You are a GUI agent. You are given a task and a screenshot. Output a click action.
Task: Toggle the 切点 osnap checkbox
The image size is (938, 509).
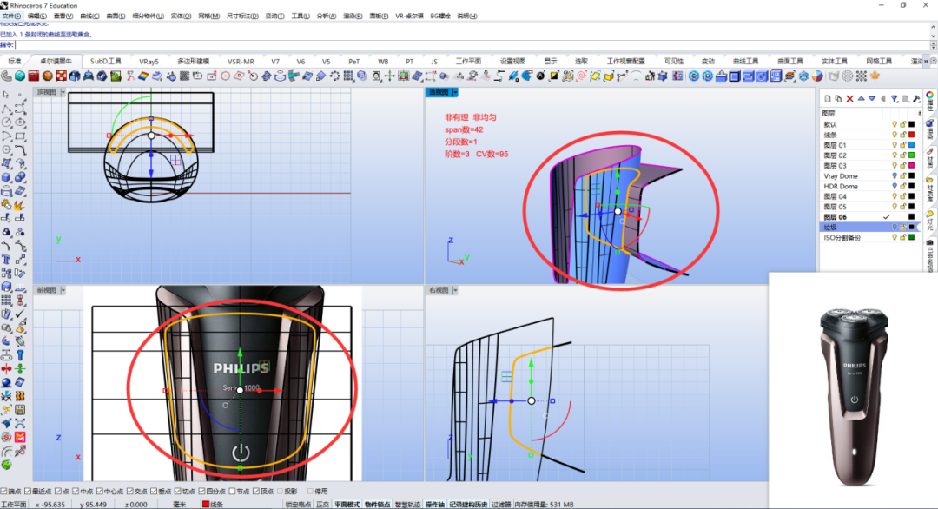[x=178, y=492]
